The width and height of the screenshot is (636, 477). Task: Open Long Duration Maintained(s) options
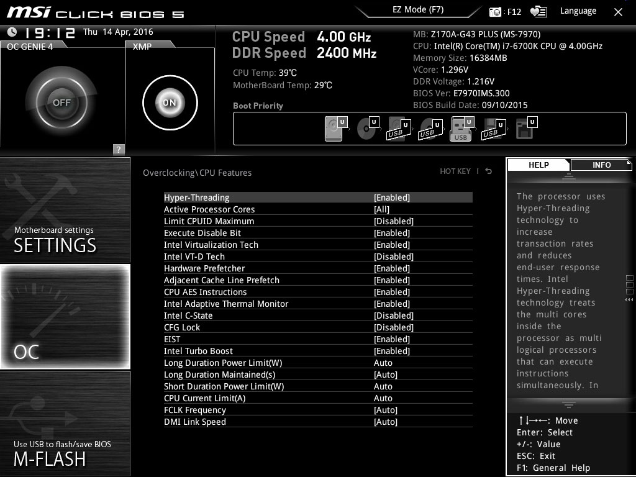pyautogui.click(x=318, y=375)
